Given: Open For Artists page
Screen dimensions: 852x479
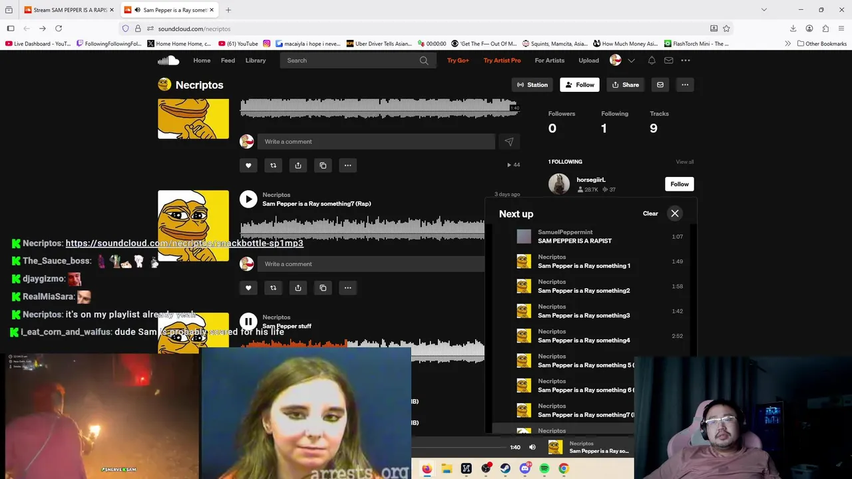Looking at the screenshot, I should pyautogui.click(x=549, y=61).
